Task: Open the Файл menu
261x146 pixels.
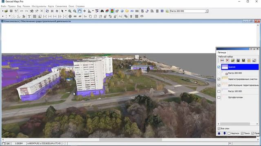Action: pyautogui.click(x=4, y=6)
